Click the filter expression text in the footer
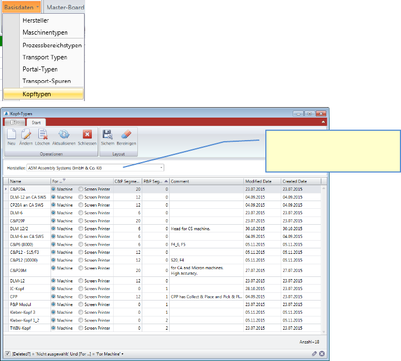The image size is (401, 361). pyautogui.click(x=66, y=354)
